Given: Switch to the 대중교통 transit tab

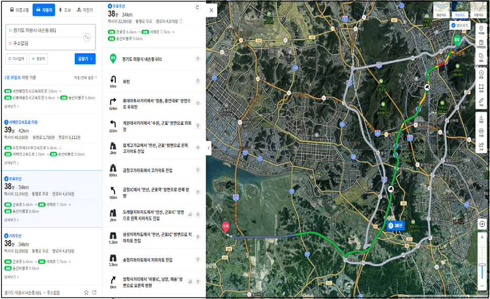Looking at the screenshot, I should tap(19, 10).
